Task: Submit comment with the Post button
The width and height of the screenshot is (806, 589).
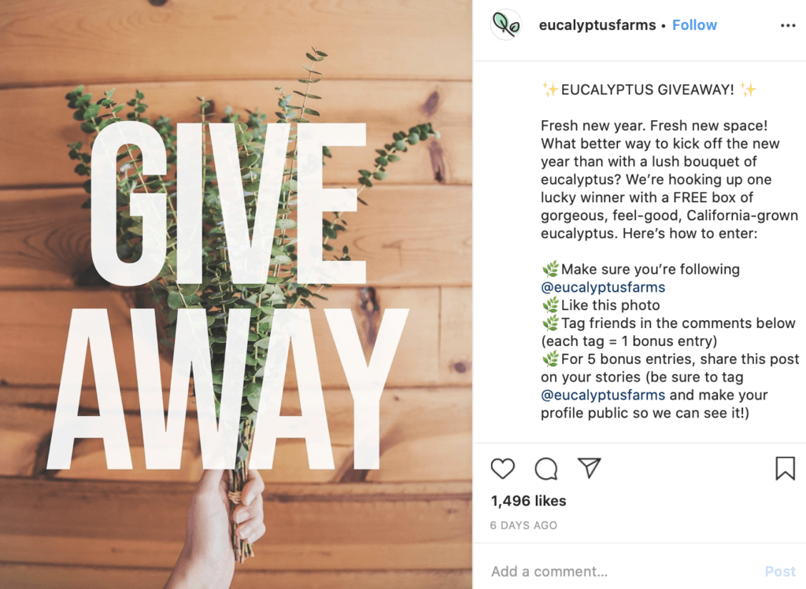Action: click(x=780, y=571)
